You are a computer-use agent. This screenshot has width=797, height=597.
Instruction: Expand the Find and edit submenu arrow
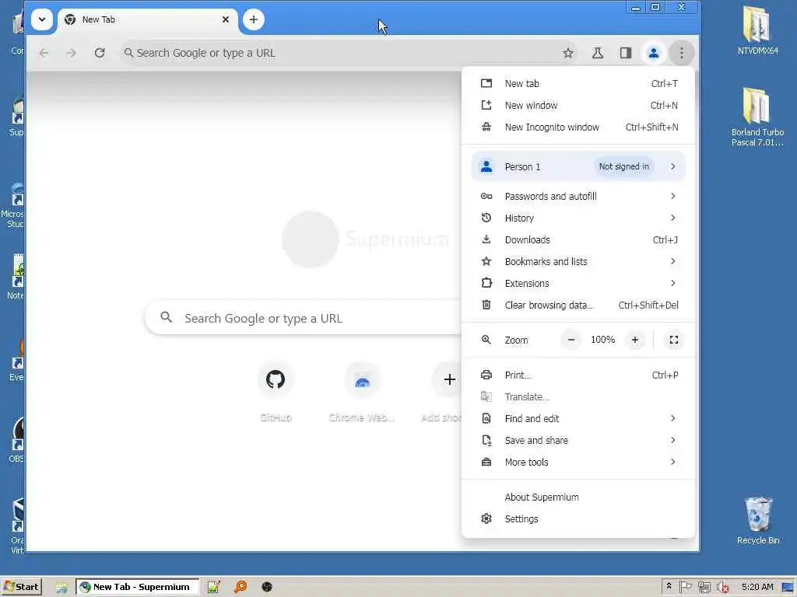(673, 418)
